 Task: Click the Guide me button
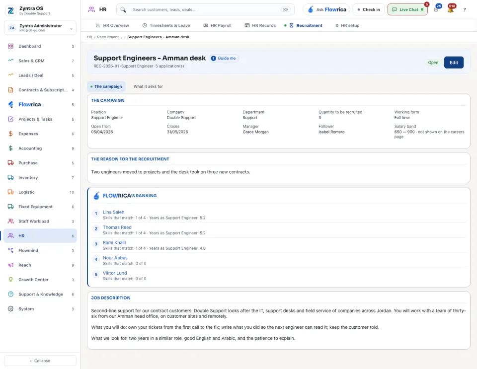click(x=224, y=59)
